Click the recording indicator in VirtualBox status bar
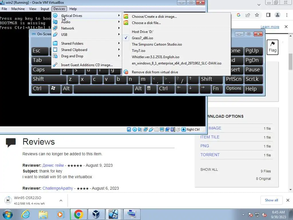The width and height of the screenshot is (293, 220). (167, 129)
